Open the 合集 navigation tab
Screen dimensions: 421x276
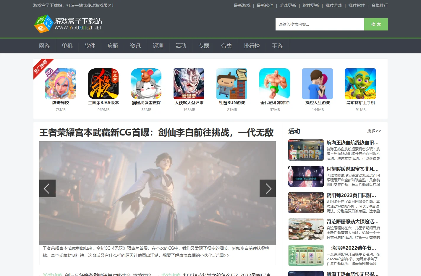pyautogui.click(x=226, y=46)
